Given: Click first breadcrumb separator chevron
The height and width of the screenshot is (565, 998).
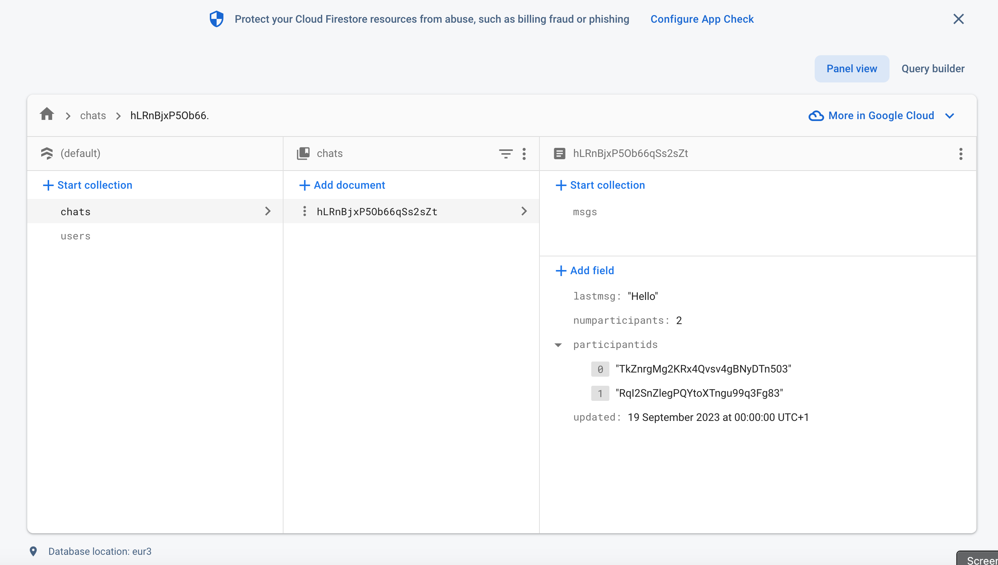Looking at the screenshot, I should pos(68,116).
